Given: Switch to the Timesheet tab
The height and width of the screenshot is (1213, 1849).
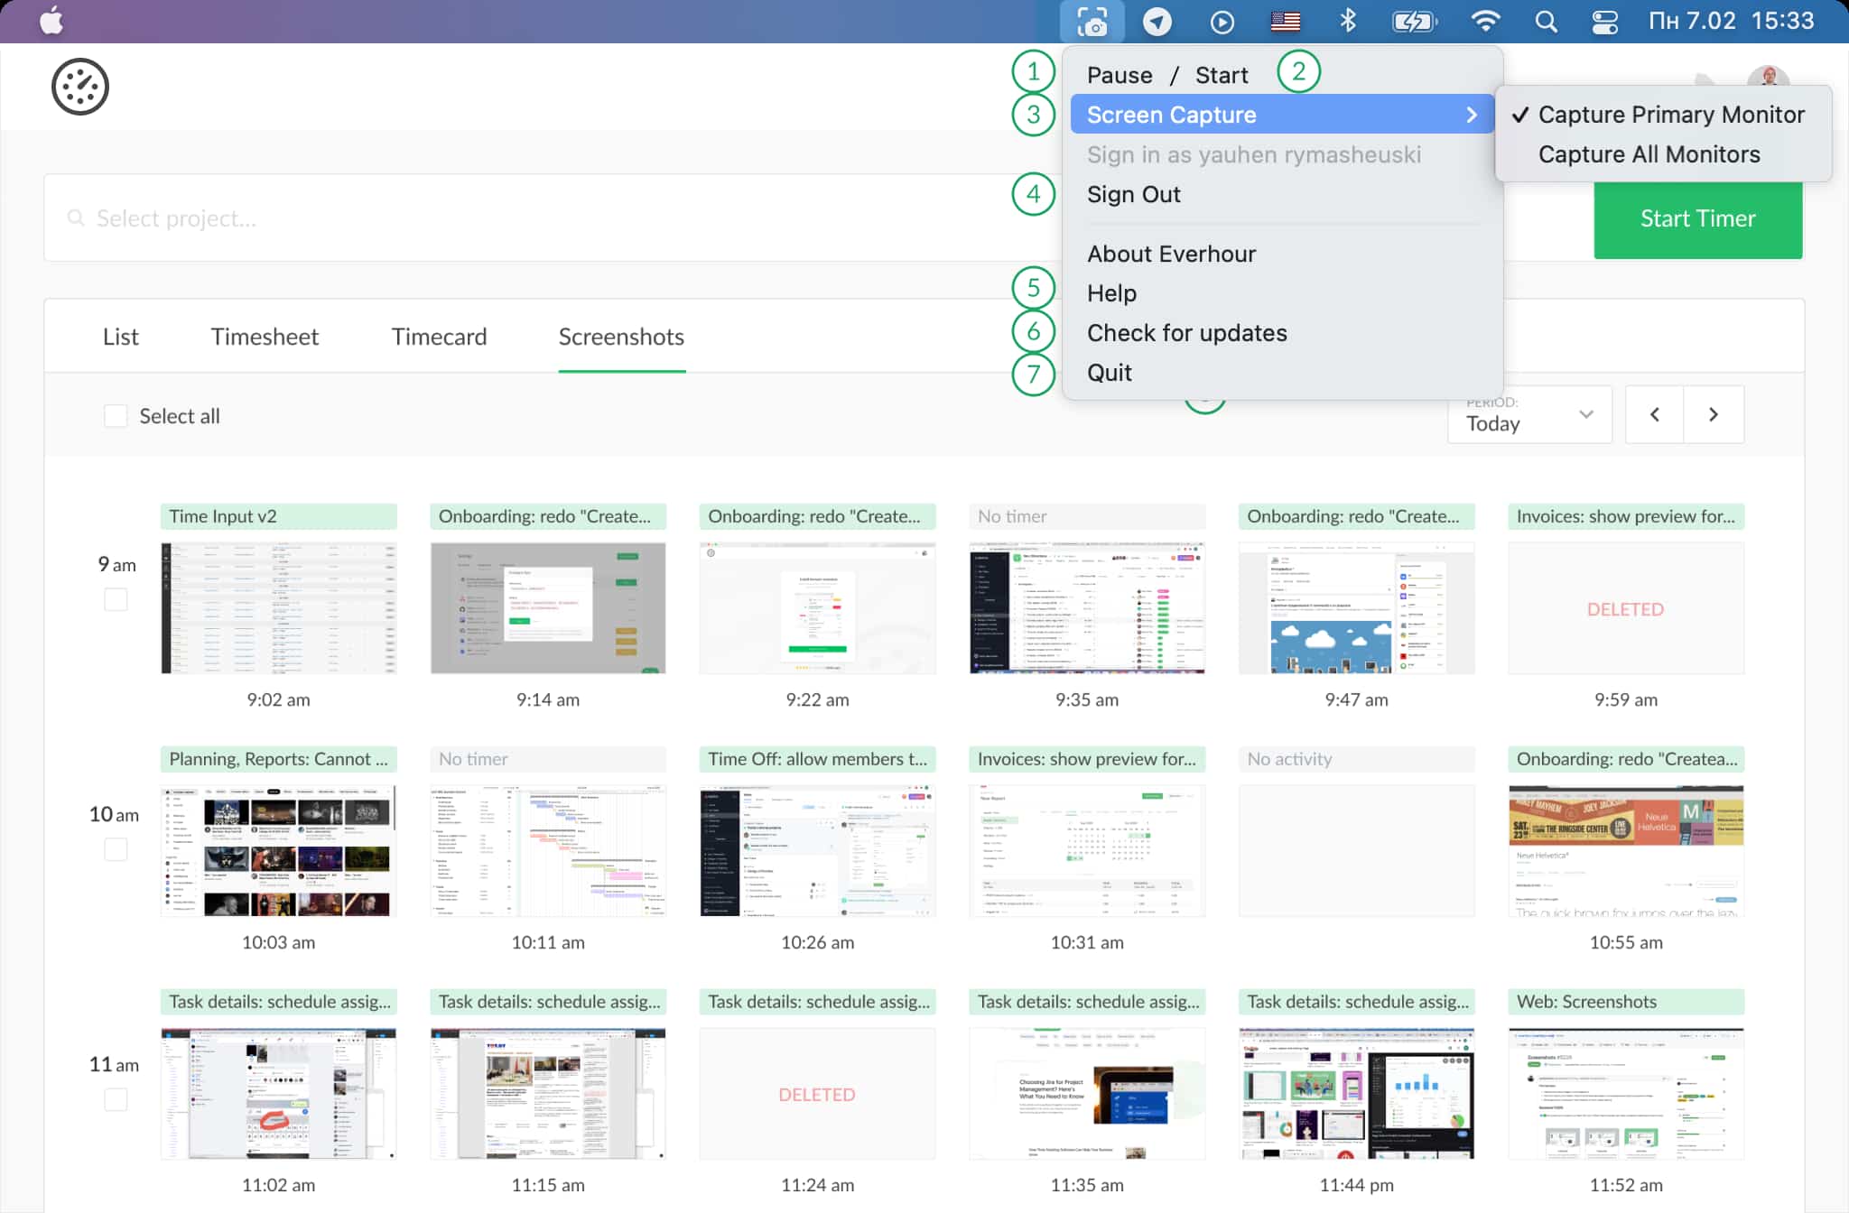Looking at the screenshot, I should tap(265, 336).
